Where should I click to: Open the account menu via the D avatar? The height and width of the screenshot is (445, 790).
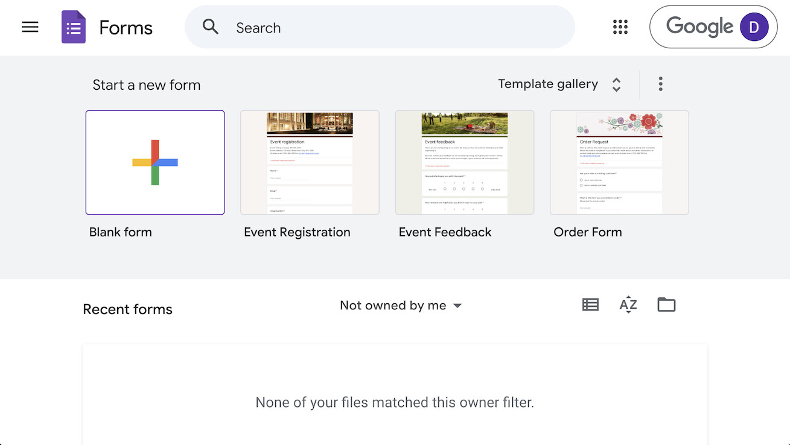(754, 27)
